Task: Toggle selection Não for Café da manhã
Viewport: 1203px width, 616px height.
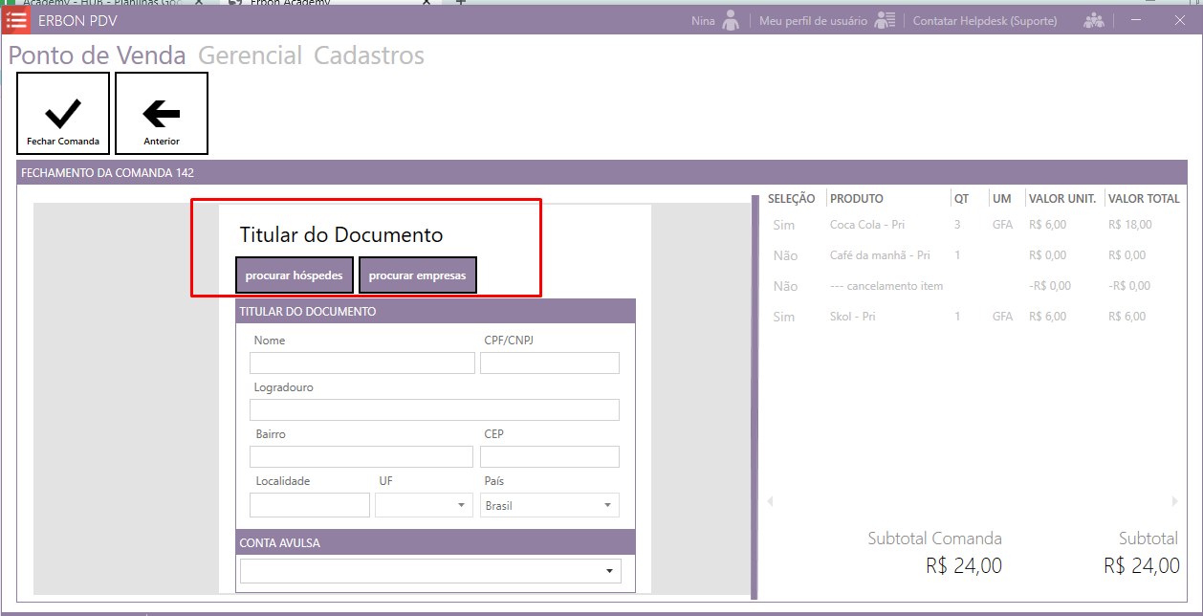Action: (784, 255)
